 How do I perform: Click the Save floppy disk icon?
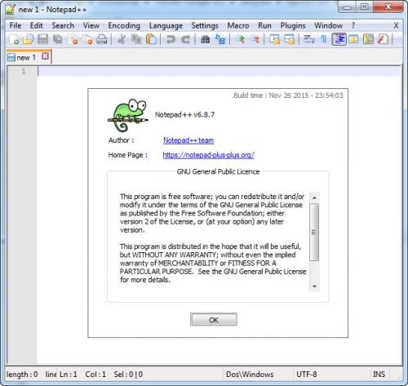(42, 39)
